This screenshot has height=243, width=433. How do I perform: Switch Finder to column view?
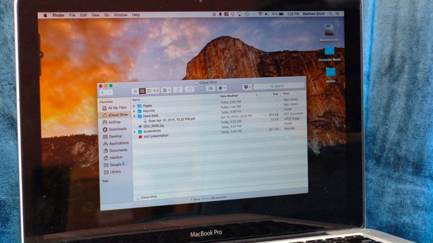[x=149, y=91]
